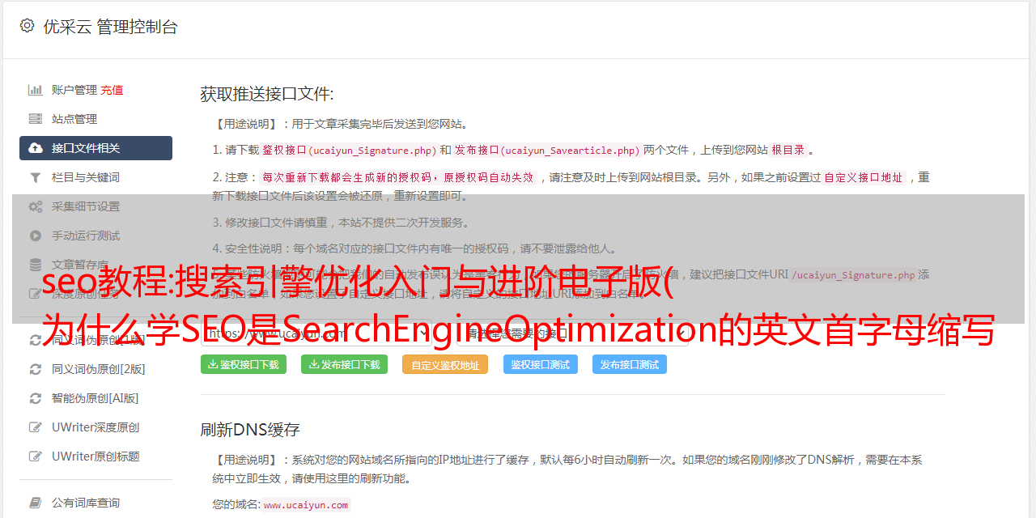
Task: Click the 获取推送接口文件 heading
Action: pyautogui.click(x=267, y=94)
